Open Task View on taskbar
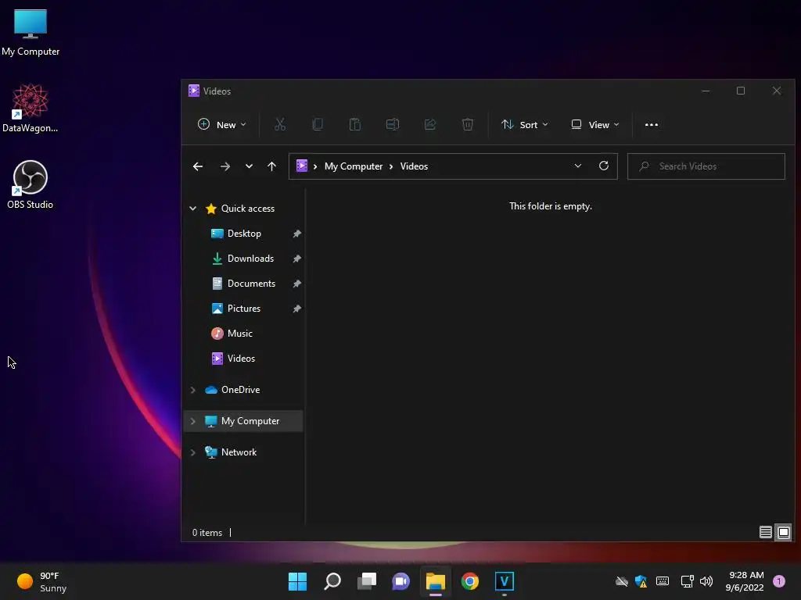The height and width of the screenshot is (600, 801). (367, 581)
